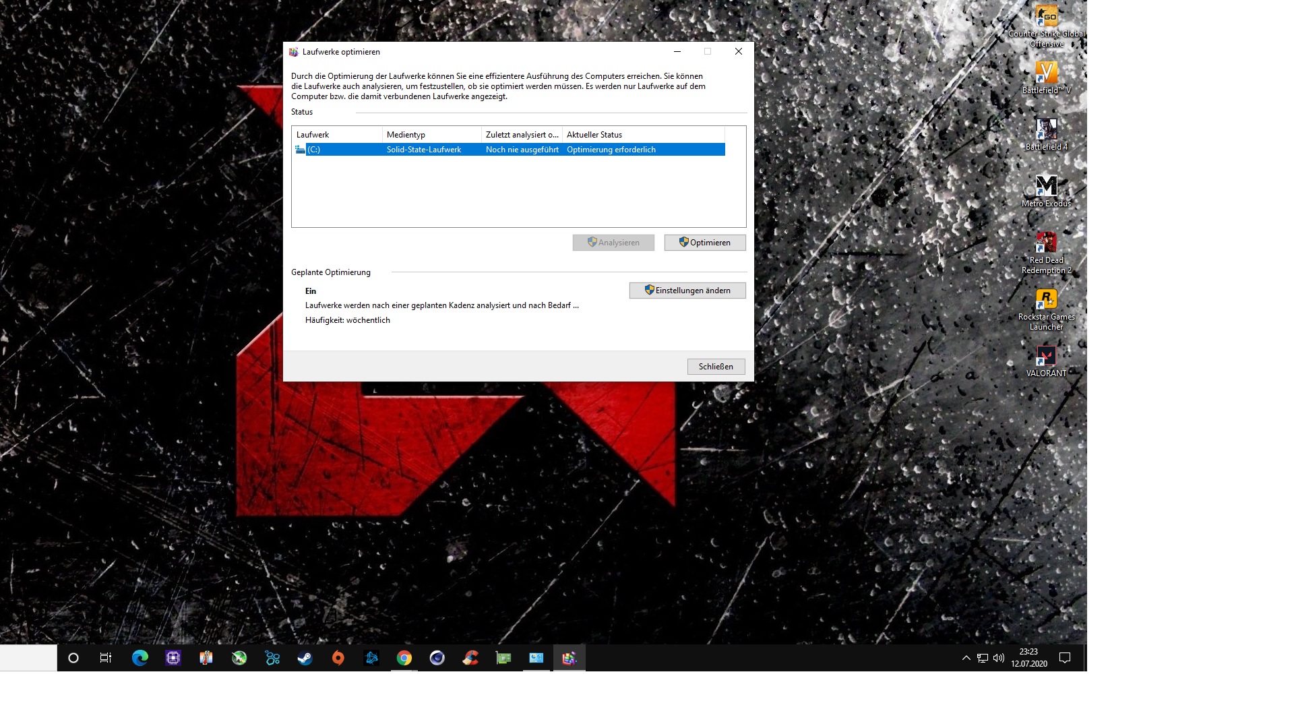This screenshot has height=728, width=1294.
Task: Click the Optimieren button
Action: coord(704,243)
